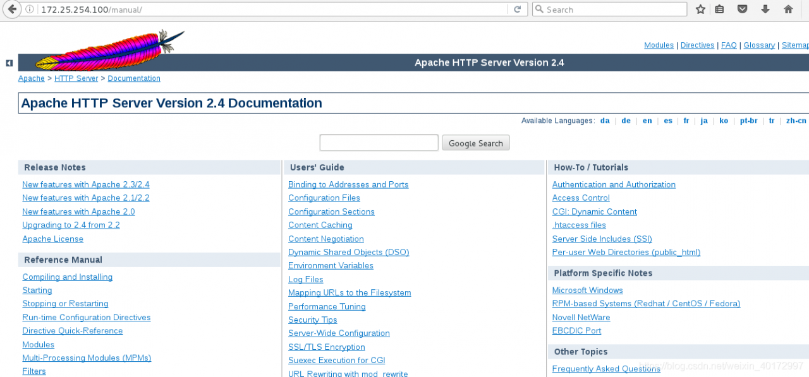The width and height of the screenshot is (809, 377).
Task: Open Directives link in top navigation
Action: (x=697, y=45)
